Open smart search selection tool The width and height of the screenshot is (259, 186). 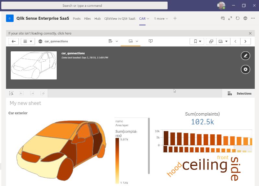[x=11, y=93]
